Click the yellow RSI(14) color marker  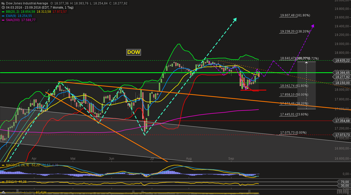pos(3,182)
